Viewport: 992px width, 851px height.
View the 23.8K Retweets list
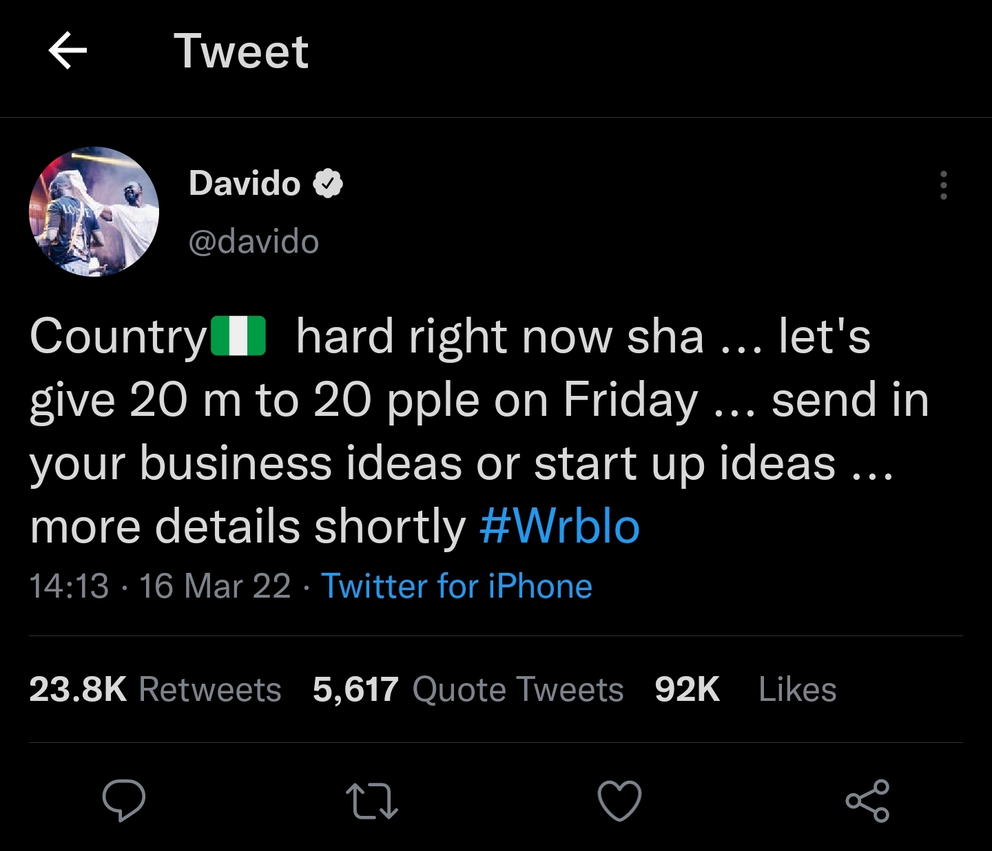click(x=155, y=689)
